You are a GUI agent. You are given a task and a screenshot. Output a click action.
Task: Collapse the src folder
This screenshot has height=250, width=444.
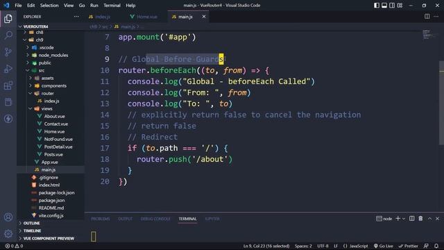point(51,70)
